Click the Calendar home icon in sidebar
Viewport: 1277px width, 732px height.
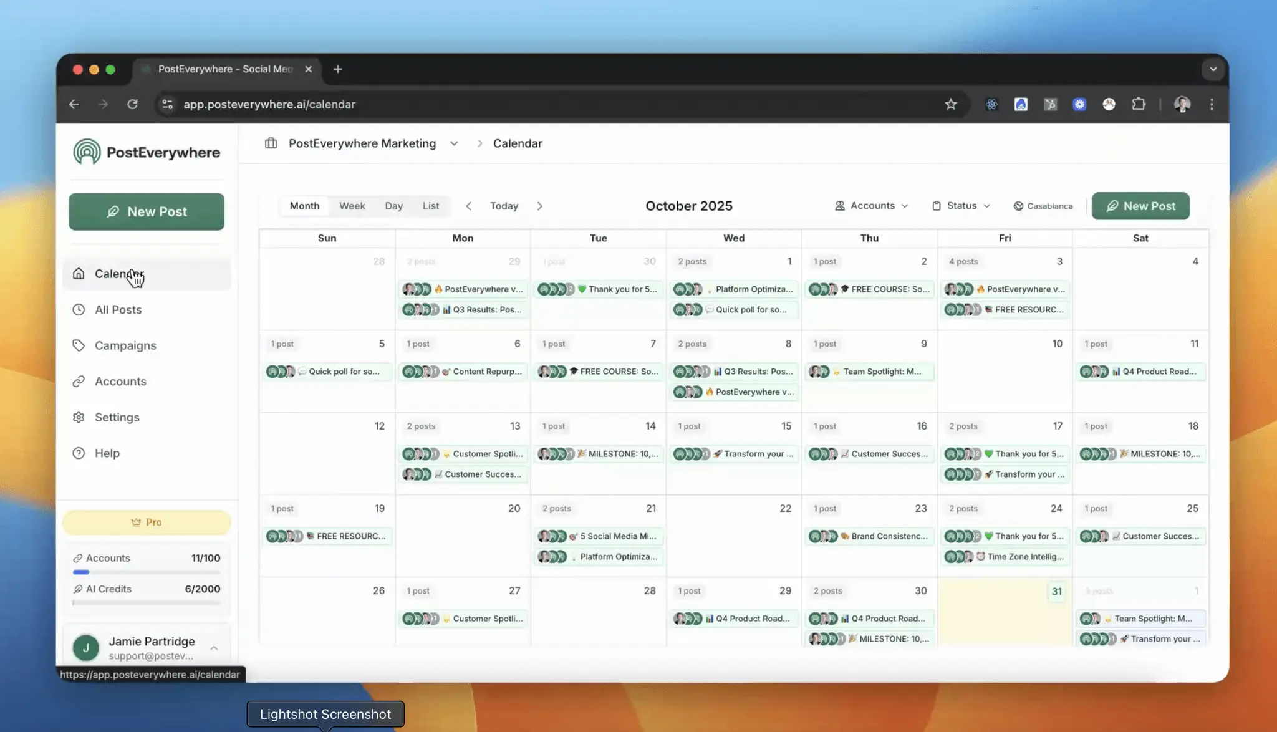click(79, 274)
